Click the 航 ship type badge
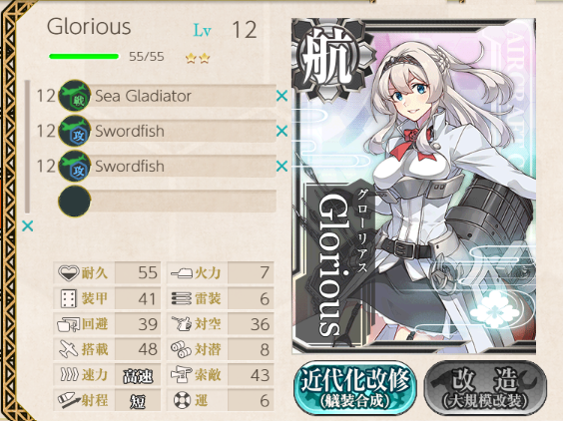Viewport: 564px width, 421px height. (328, 57)
